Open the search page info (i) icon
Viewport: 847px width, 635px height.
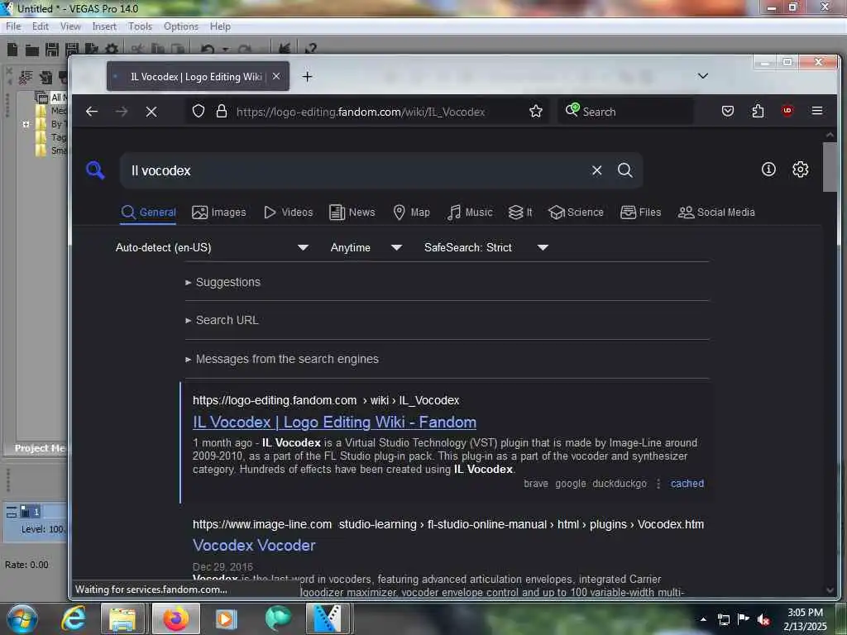click(768, 169)
